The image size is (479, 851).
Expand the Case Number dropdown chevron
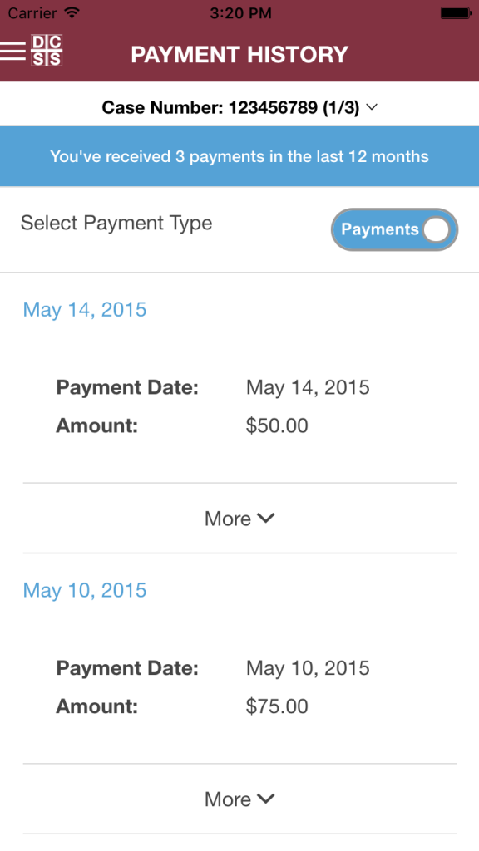coord(372,107)
